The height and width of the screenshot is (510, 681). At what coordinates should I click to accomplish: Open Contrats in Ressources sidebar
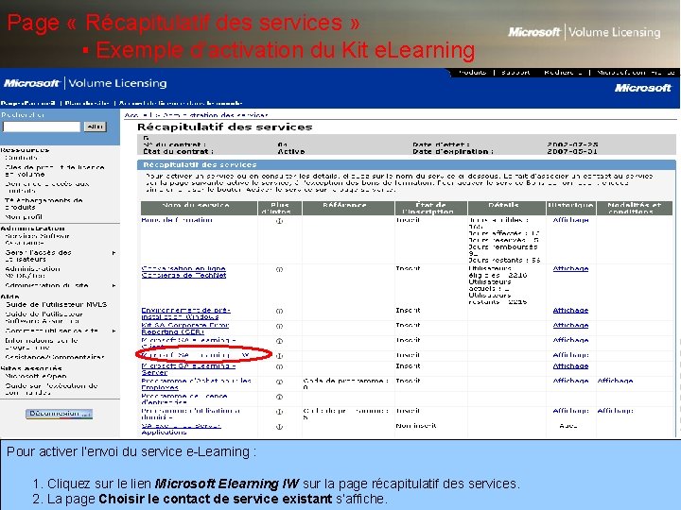pyautogui.click(x=21, y=158)
